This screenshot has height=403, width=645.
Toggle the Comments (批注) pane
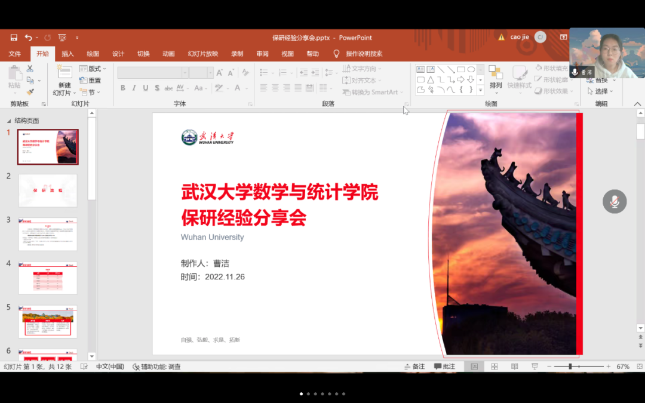[444, 367]
